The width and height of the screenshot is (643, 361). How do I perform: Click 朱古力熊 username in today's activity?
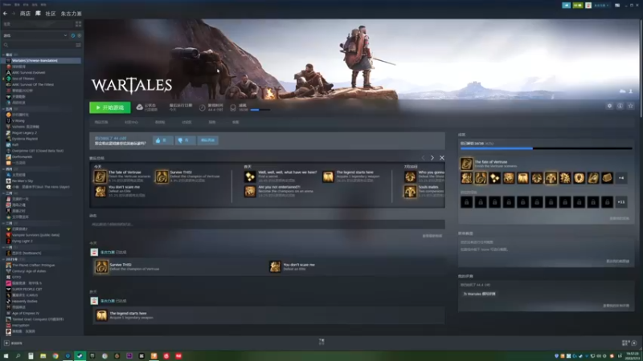[108, 252]
